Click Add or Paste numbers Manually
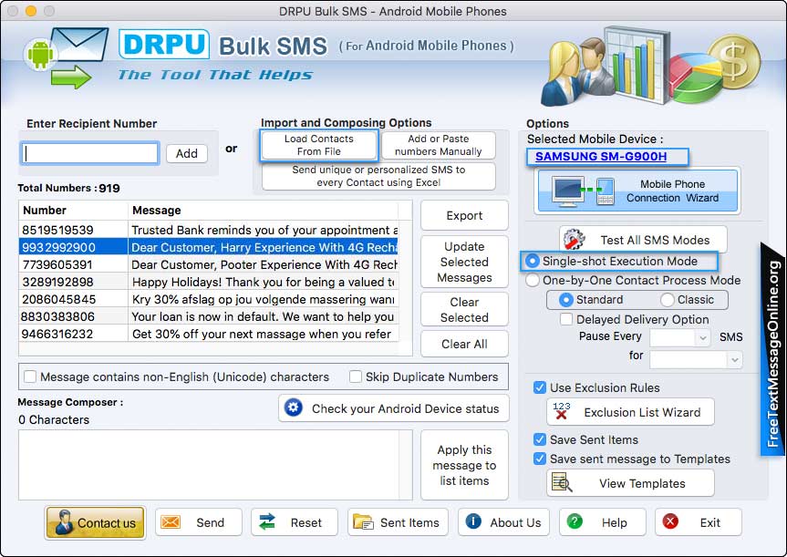The image size is (787, 557). (x=438, y=145)
